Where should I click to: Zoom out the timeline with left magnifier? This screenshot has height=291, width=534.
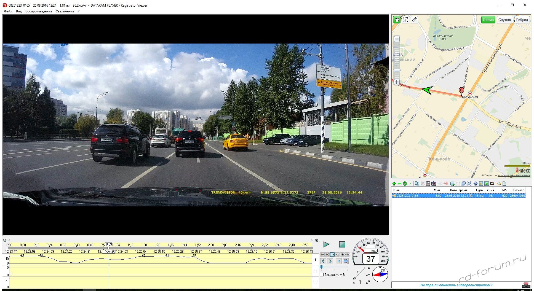5,240
